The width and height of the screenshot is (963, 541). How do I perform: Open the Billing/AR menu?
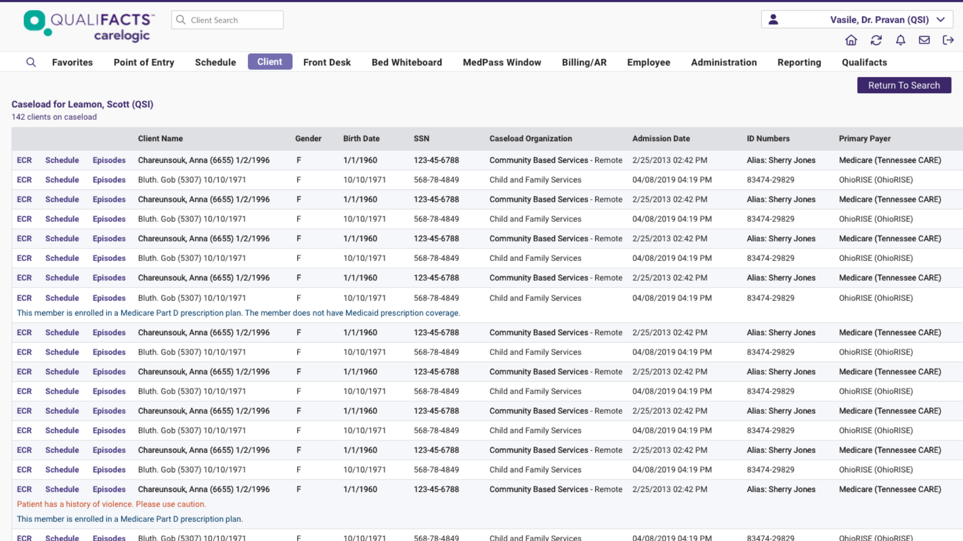(584, 62)
